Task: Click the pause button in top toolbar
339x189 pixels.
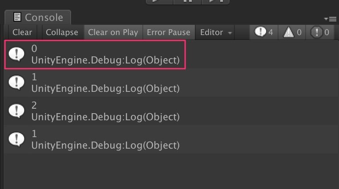Action: [x=187, y=1]
